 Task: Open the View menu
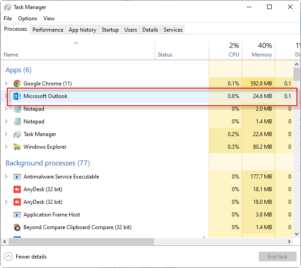point(49,19)
